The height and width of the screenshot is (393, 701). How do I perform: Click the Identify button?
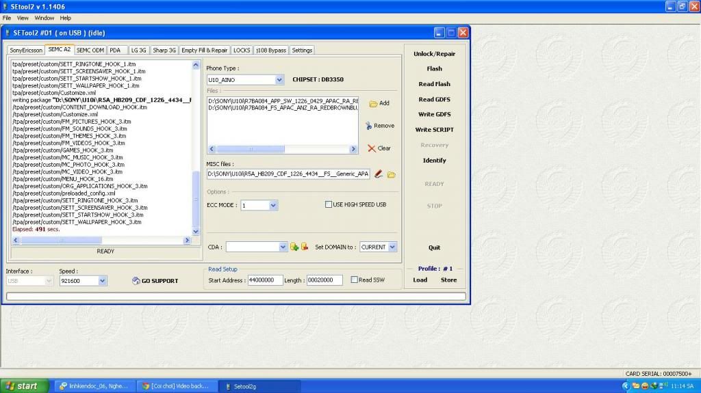coord(434,161)
